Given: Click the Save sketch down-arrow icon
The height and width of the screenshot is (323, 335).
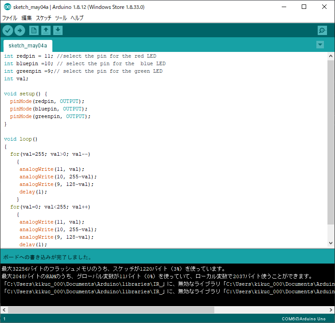Looking at the screenshot, I should [x=58, y=30].
